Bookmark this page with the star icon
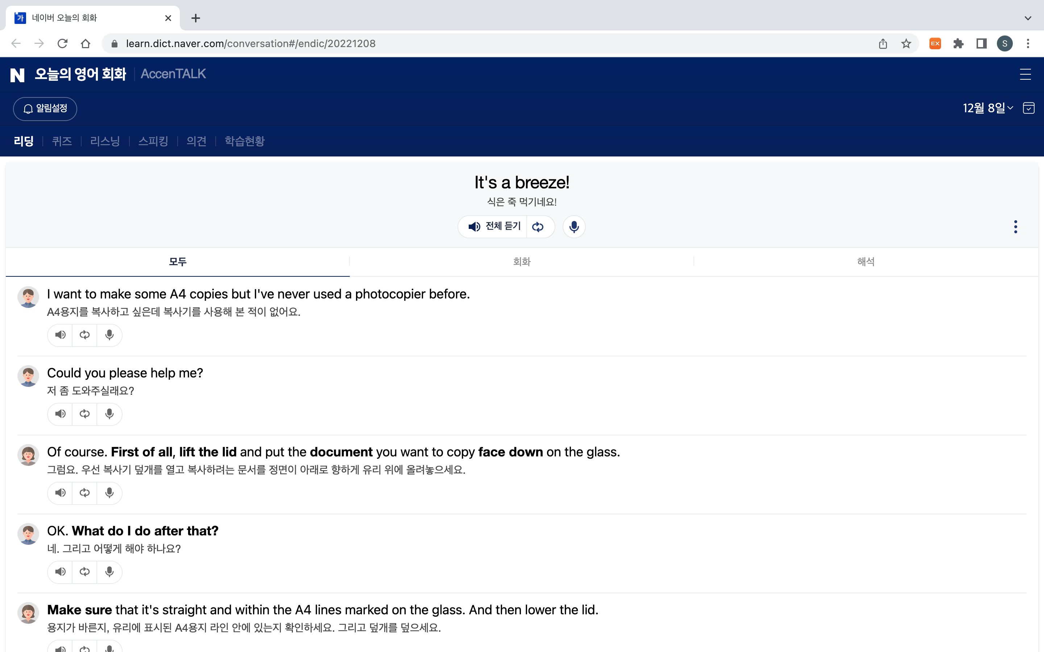 [906, 43]
